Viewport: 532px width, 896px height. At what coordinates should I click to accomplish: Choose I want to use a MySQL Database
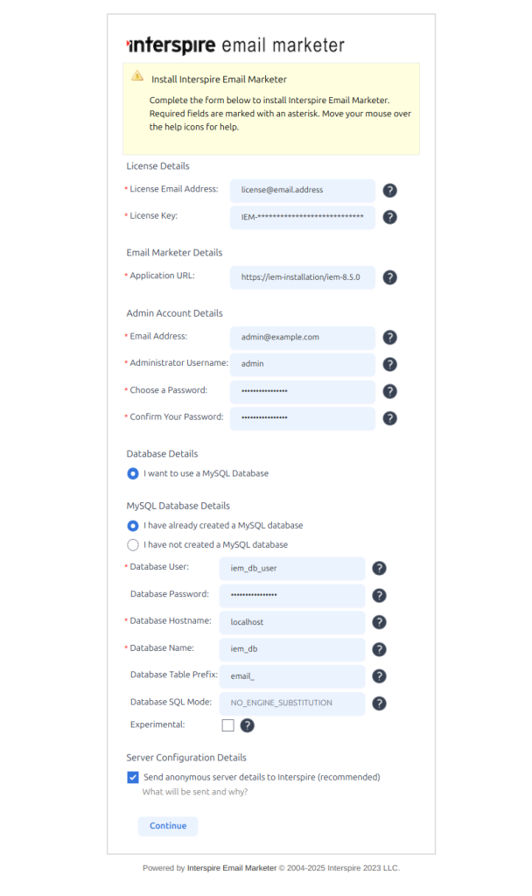(x=133, y=473)
